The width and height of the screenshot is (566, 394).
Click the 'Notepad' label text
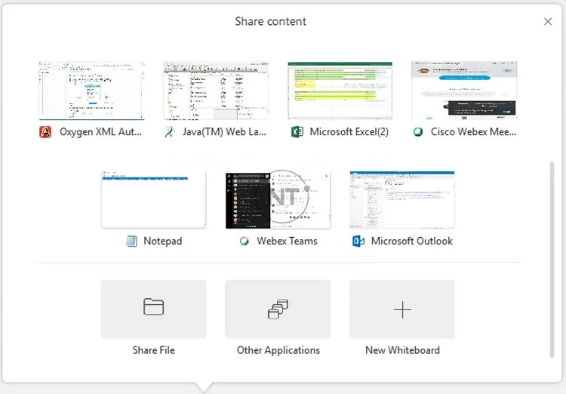point(163,241)
